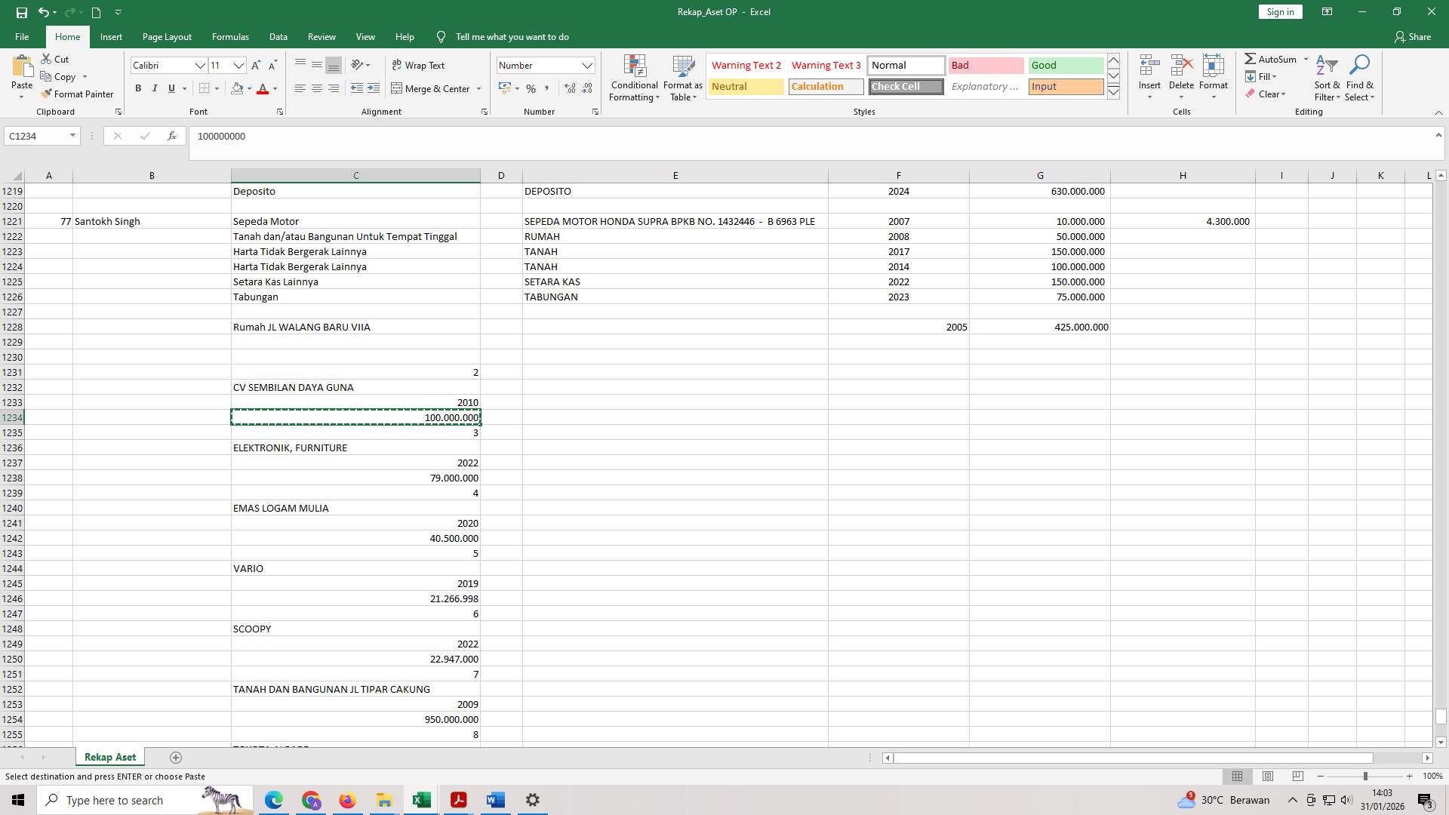This screenshot has width=1449, height=815.
Task: Switch to the Formulas ribbon tab
Action: click(x=230, y=36)
